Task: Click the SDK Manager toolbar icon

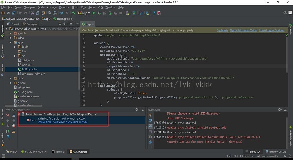Action: tap(147, 13)
